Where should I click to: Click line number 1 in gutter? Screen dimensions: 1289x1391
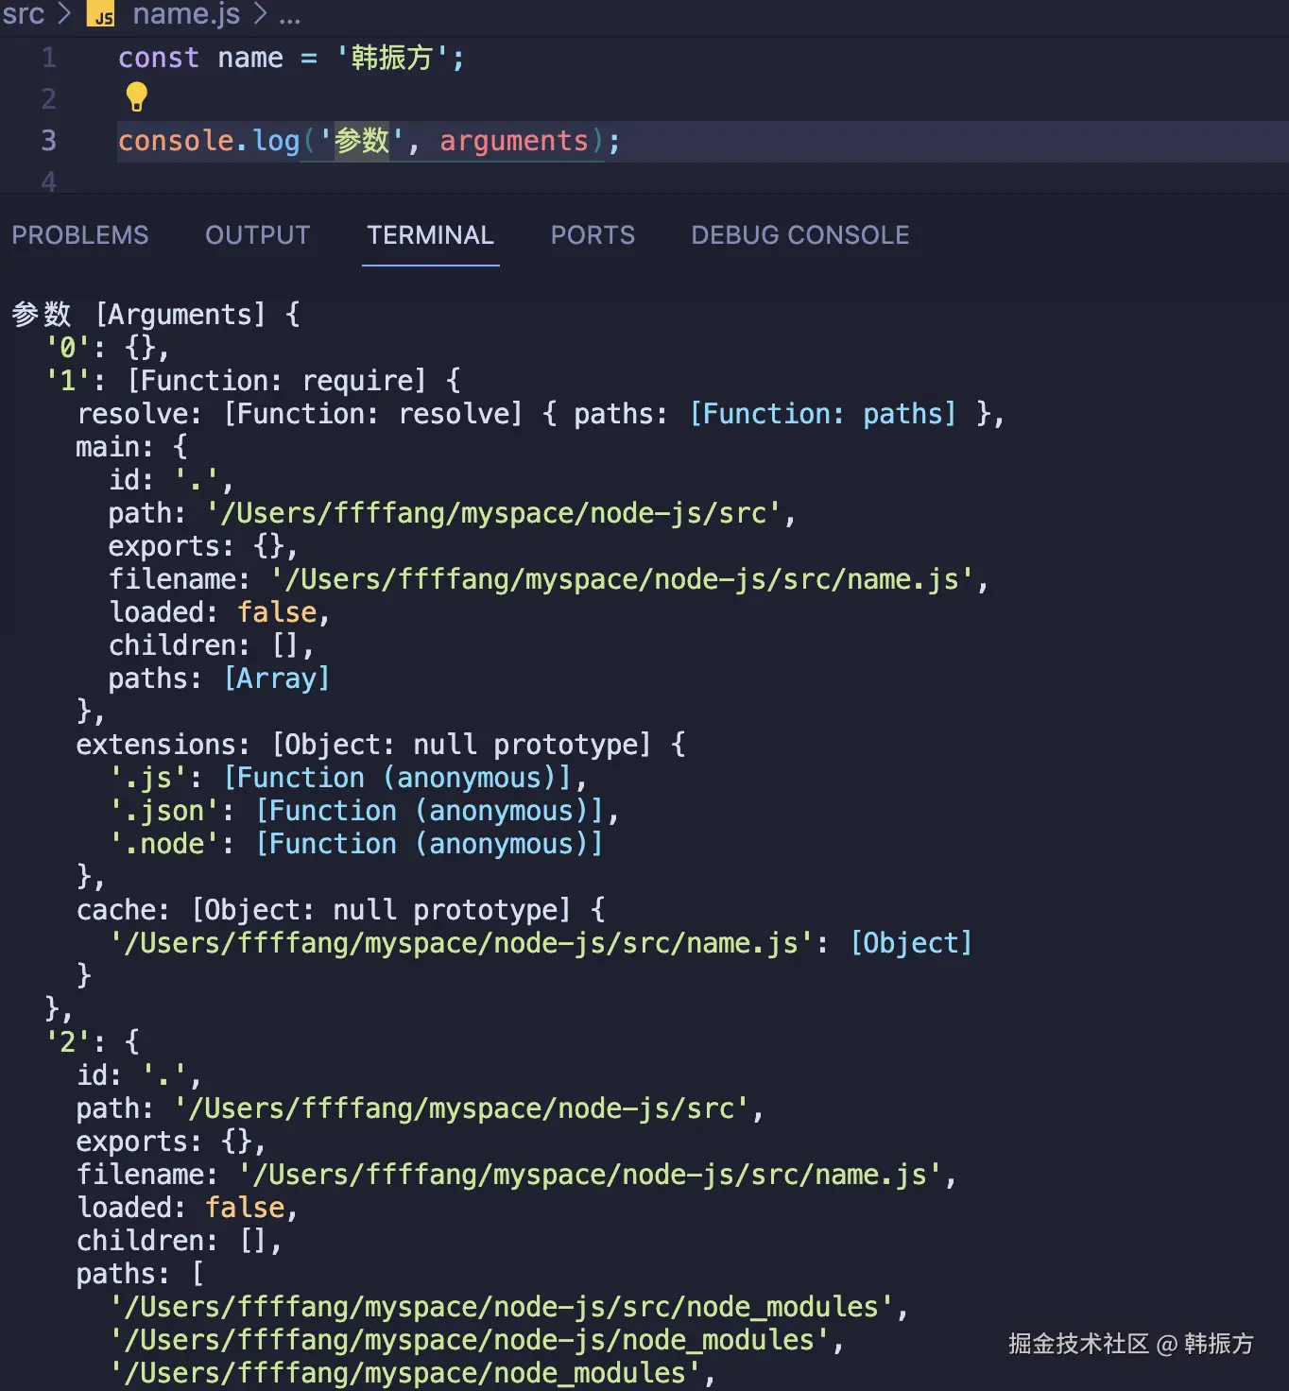pos(49,58)
